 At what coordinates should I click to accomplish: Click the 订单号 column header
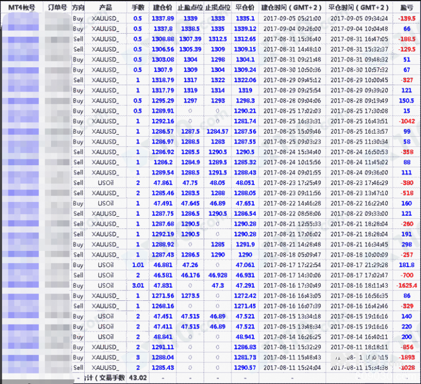pyautogui.click(x=57, y=7)
